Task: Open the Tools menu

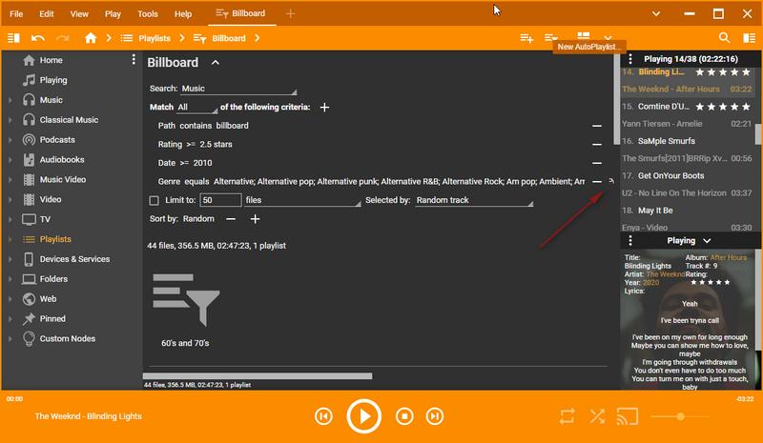Action: click(147, 14)
